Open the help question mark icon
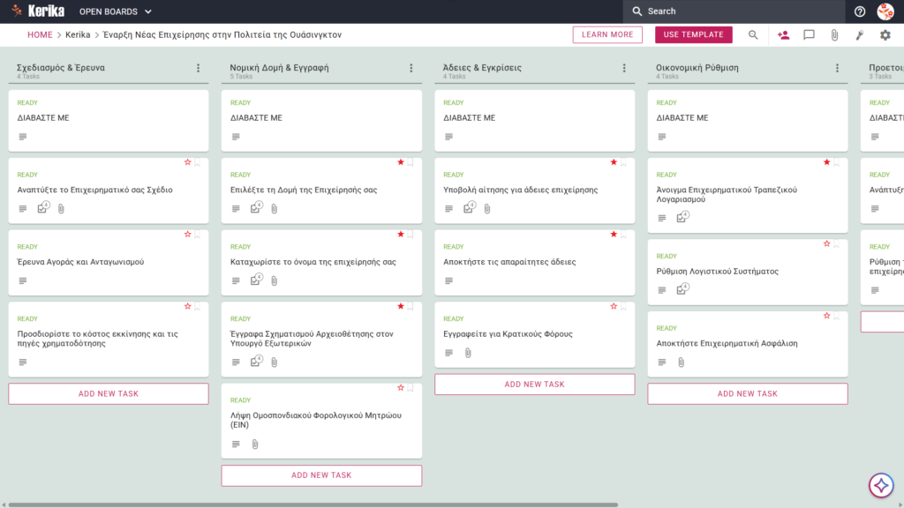 coord(860,11)
